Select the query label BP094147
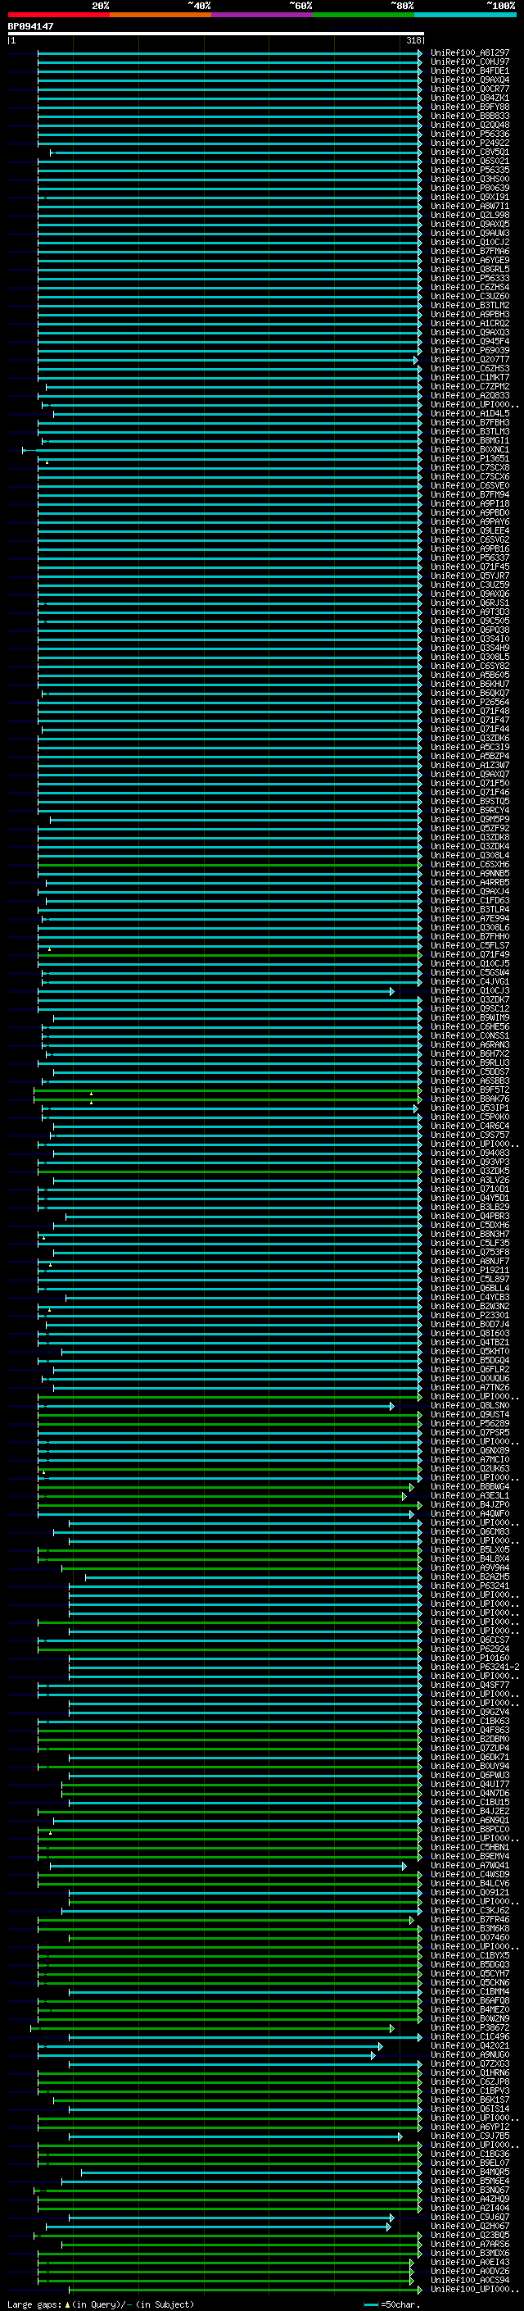The image size is (524, 2311). (30, 27)
